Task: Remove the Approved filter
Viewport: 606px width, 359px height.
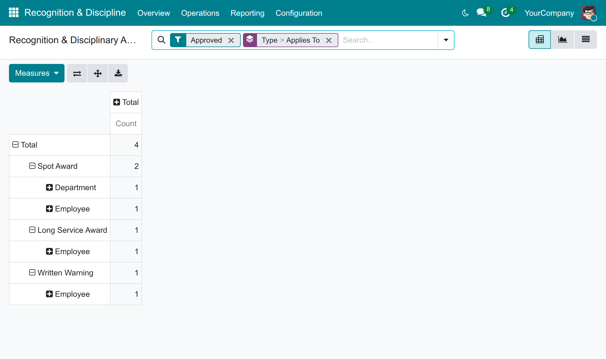Action: tap(231, 40)
